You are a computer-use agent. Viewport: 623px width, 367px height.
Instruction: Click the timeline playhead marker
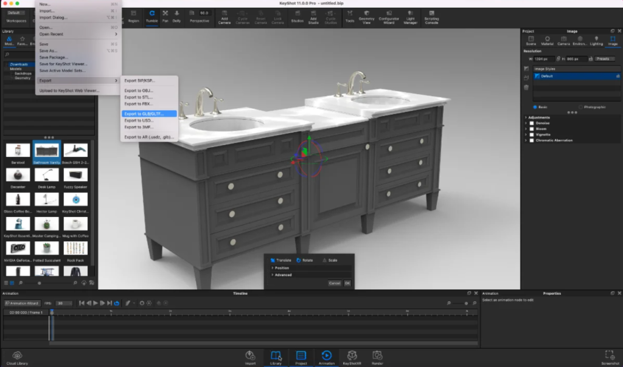point(52,312)
